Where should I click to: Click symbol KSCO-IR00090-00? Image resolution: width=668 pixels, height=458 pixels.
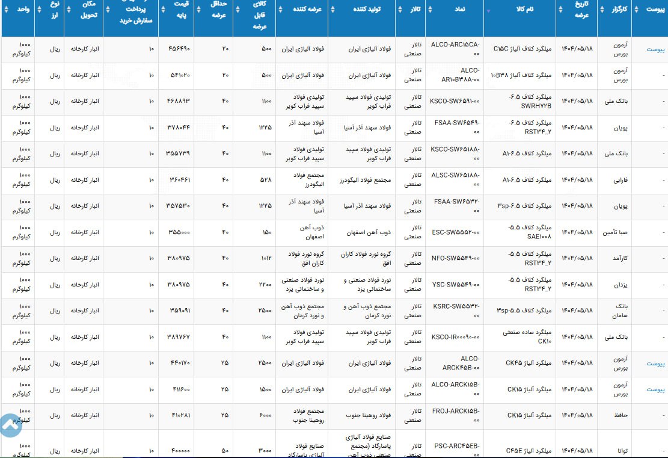(x=455, y=337)
